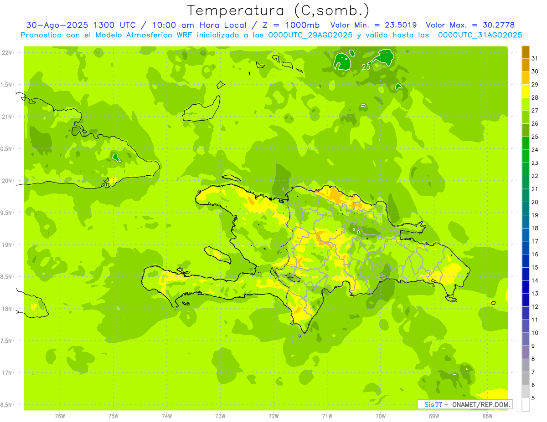Click the "17N" latitude axis label
The width and height of the screenshot is (547, 422).
[7, 373]
